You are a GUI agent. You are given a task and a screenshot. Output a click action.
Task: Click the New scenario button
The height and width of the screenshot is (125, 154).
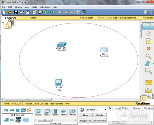[x=85, y=115]
